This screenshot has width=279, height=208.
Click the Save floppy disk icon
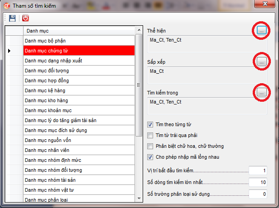[13, 18]
